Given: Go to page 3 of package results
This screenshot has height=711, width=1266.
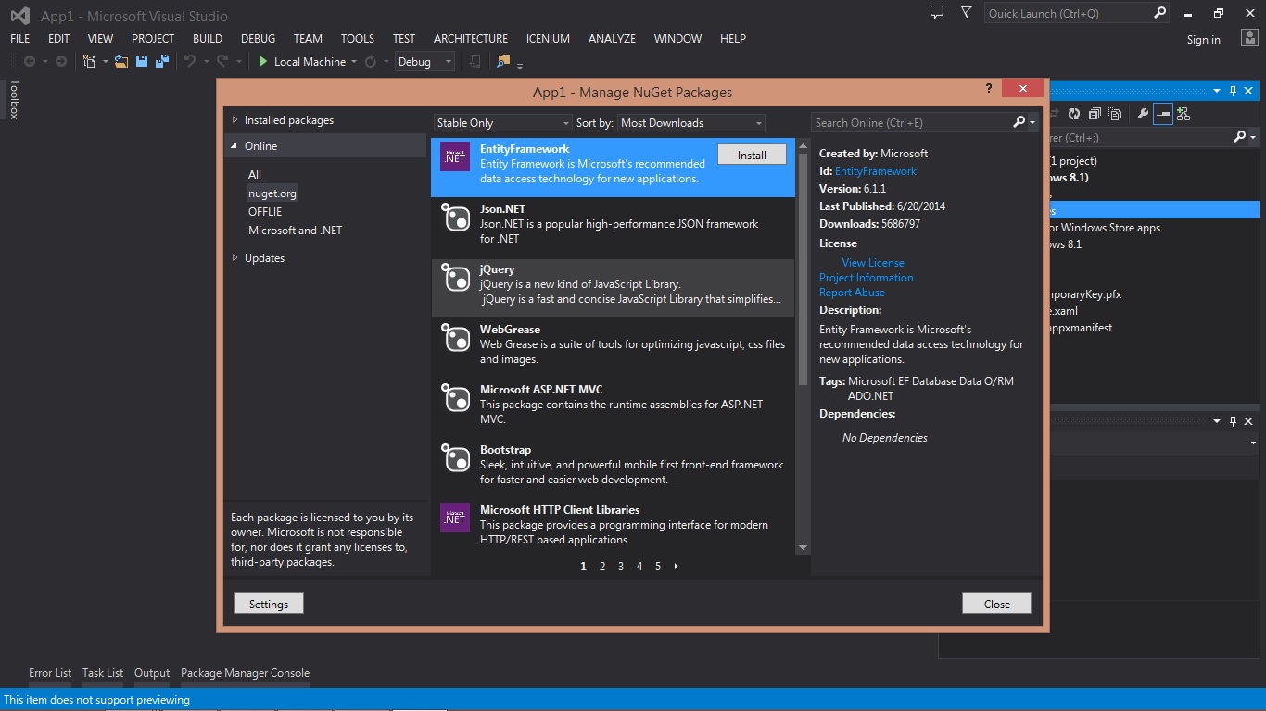Looking at the screenshot, I should (621, 566).
